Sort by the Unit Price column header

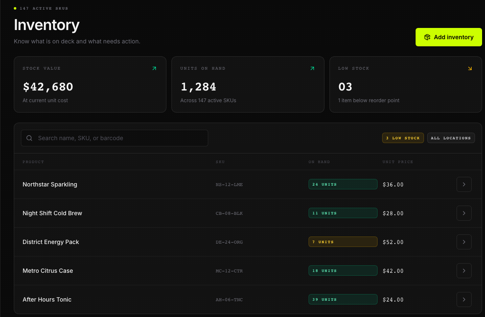[x=398, y=162]
